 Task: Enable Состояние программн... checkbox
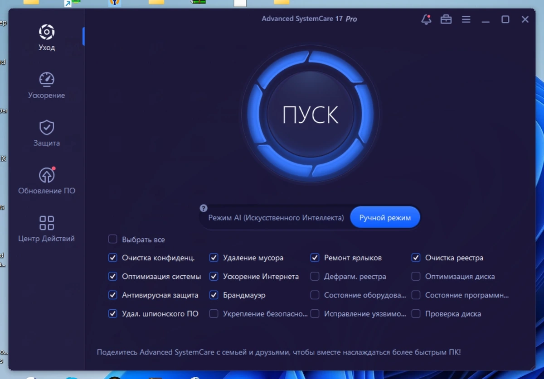[x=416, y=295]
